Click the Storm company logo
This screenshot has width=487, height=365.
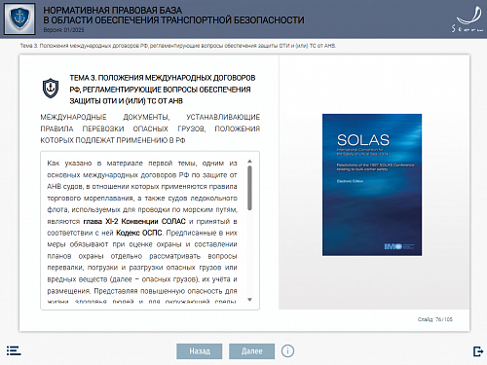pos(468,19)
